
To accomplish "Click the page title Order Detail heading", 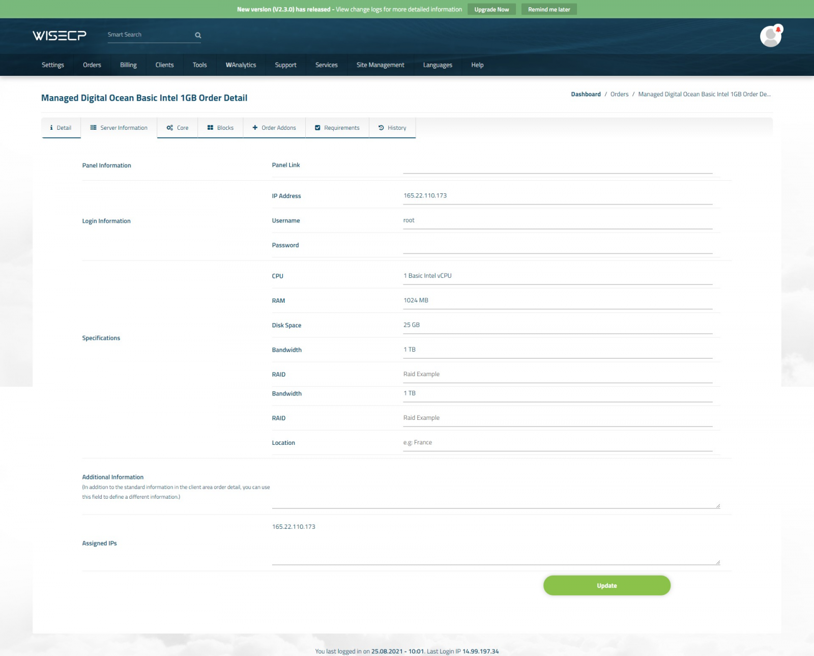I will point(144,98).
